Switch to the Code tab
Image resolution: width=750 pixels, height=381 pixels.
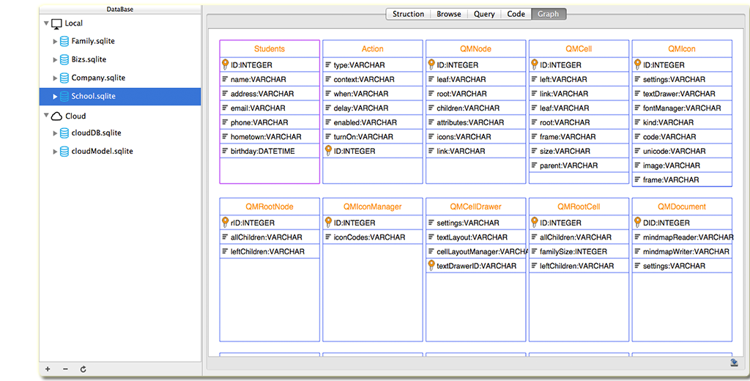pyautogui.click(x=516, y=14)
